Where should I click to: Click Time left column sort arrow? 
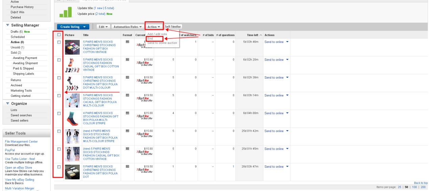click(261, 35)
